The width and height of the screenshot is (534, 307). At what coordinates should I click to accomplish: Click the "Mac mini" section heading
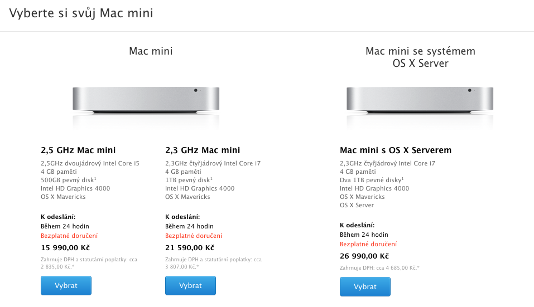[x=151, y=51]
